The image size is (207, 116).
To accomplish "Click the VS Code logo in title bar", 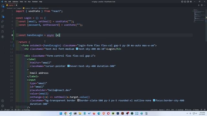I will [x=2, y=2].
